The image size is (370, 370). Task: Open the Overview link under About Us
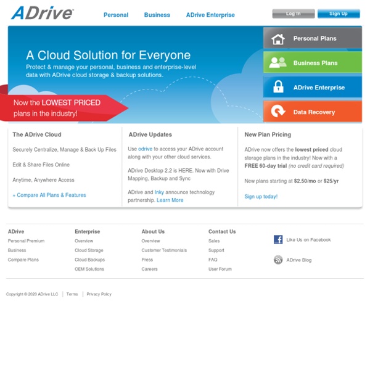pos(151,241)
